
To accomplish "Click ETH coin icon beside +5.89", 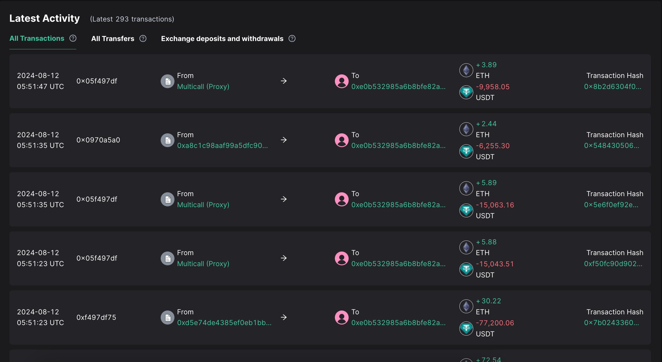I will (x=466, y=188).
